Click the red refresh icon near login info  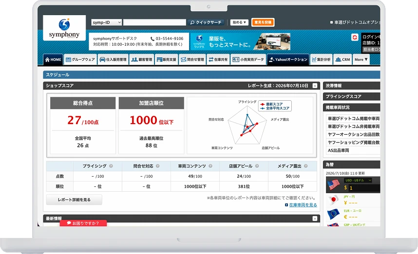coord(355,37)
